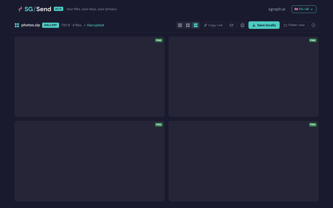Click PNG badge on bottom-right thumbnail
The height and width of the screenshot is (208, 333).
(313, 125)
